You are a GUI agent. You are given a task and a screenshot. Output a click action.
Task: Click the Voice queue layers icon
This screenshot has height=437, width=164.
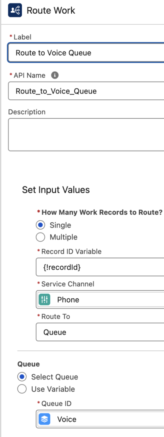pos(45,419)
